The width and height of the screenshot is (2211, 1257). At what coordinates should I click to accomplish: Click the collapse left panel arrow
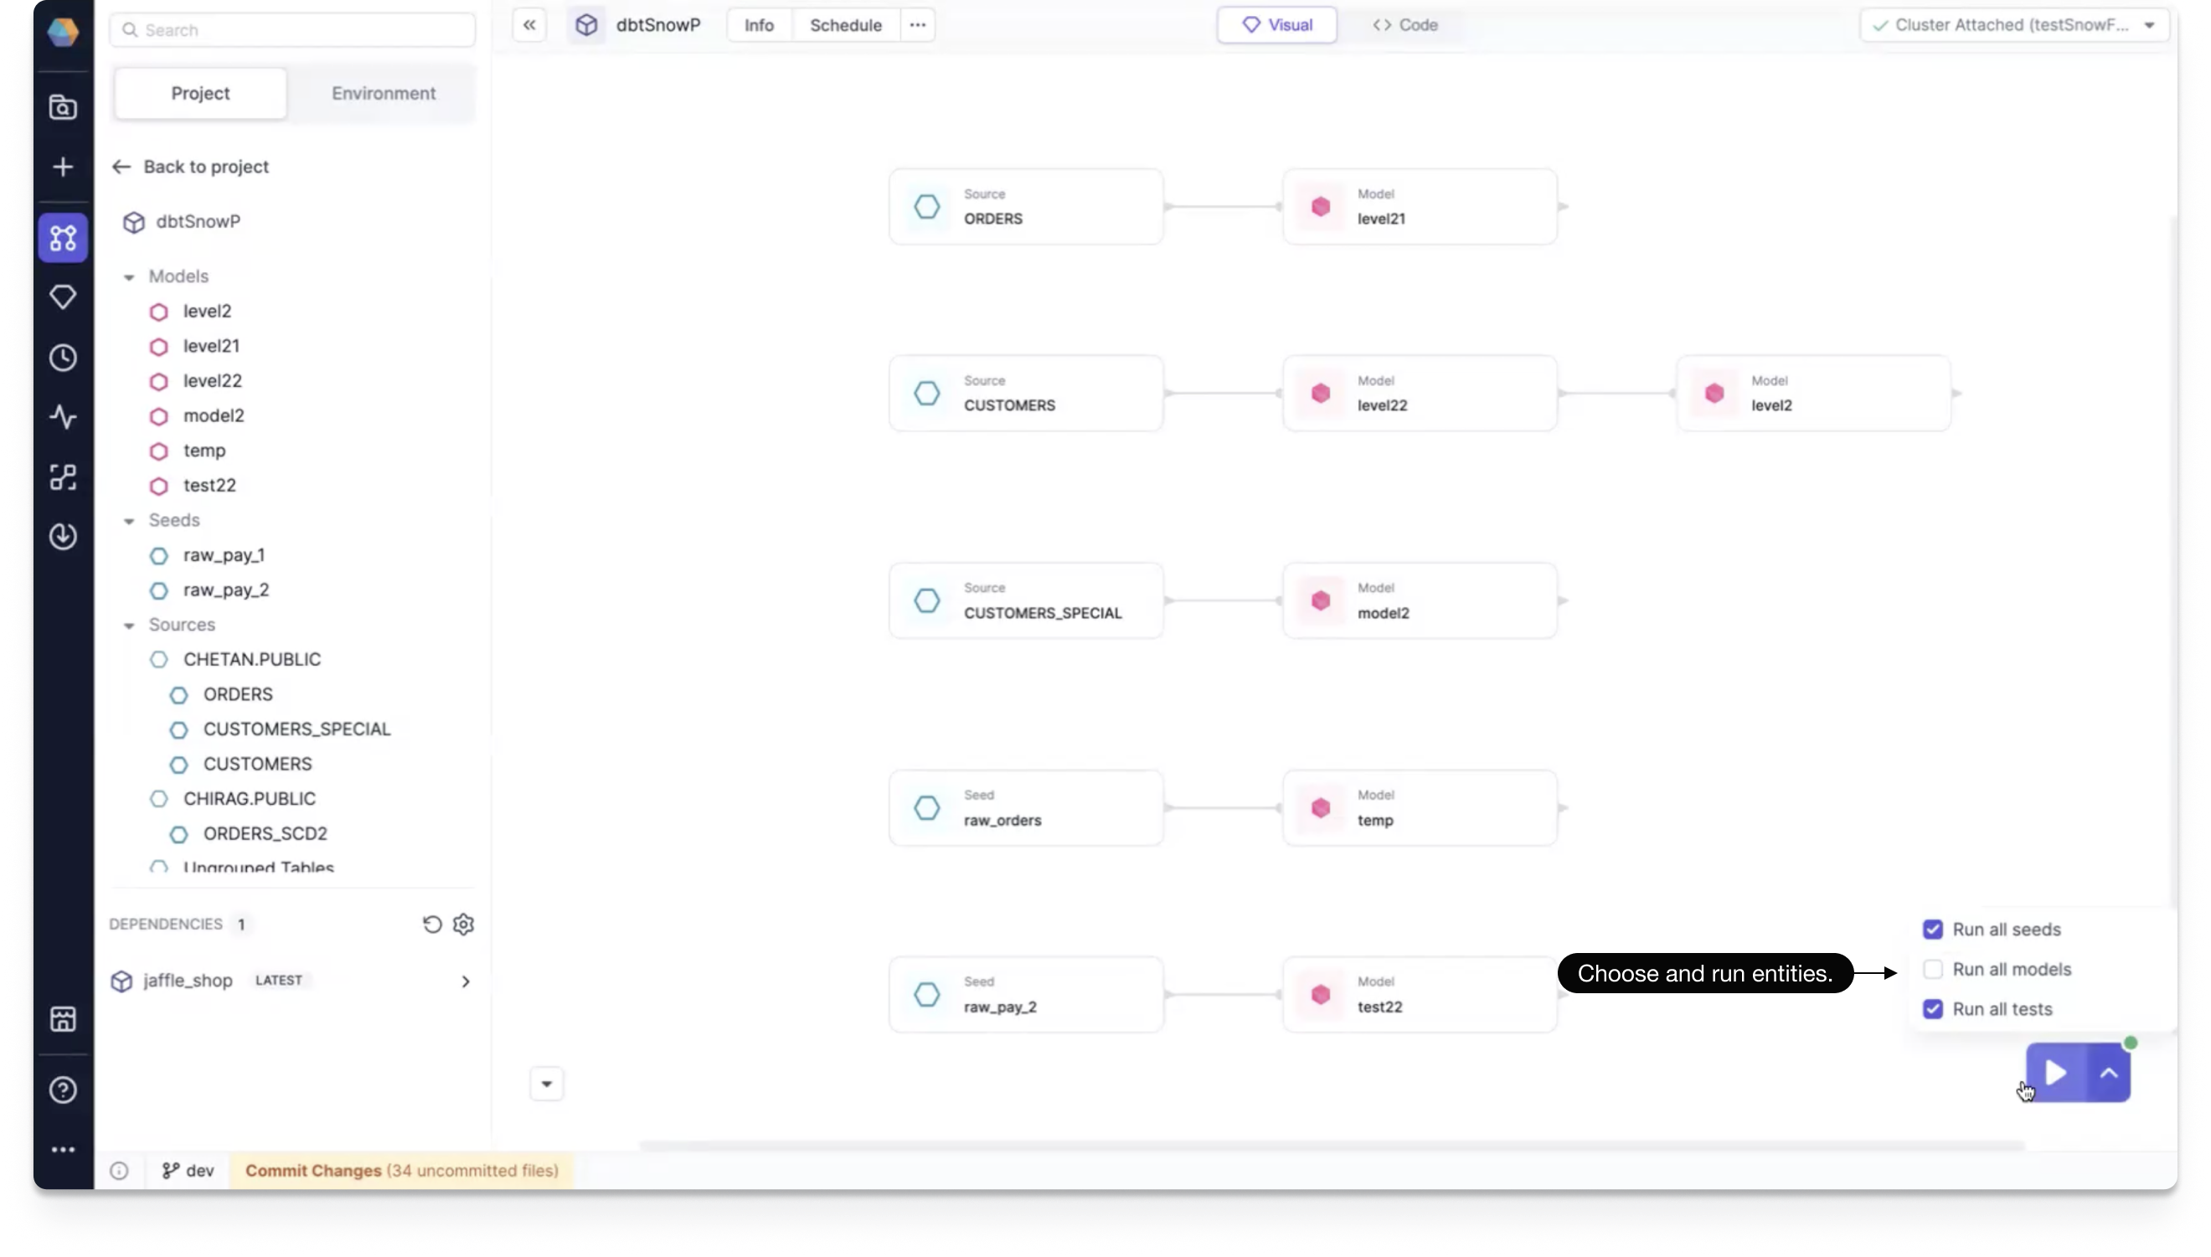528,24
